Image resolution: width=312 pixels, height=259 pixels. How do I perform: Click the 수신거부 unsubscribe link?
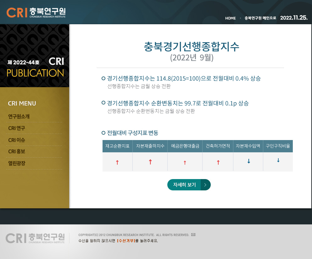tap(126, 241)
